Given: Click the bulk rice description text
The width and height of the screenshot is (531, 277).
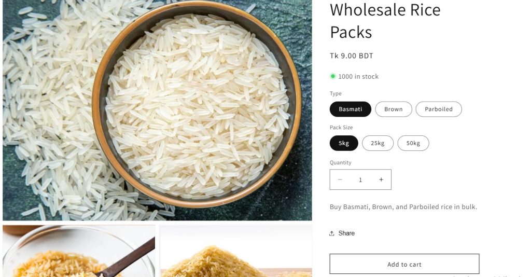Looking at the screenshot, I should tap(403, 207).
